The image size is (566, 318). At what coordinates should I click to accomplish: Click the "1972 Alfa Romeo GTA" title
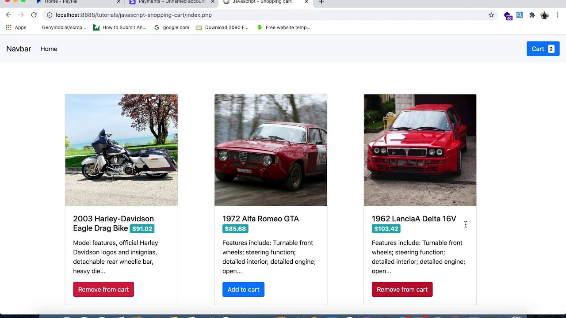coord(260,219)
